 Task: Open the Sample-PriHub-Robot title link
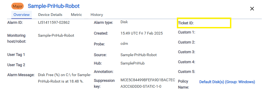[54, 6]
